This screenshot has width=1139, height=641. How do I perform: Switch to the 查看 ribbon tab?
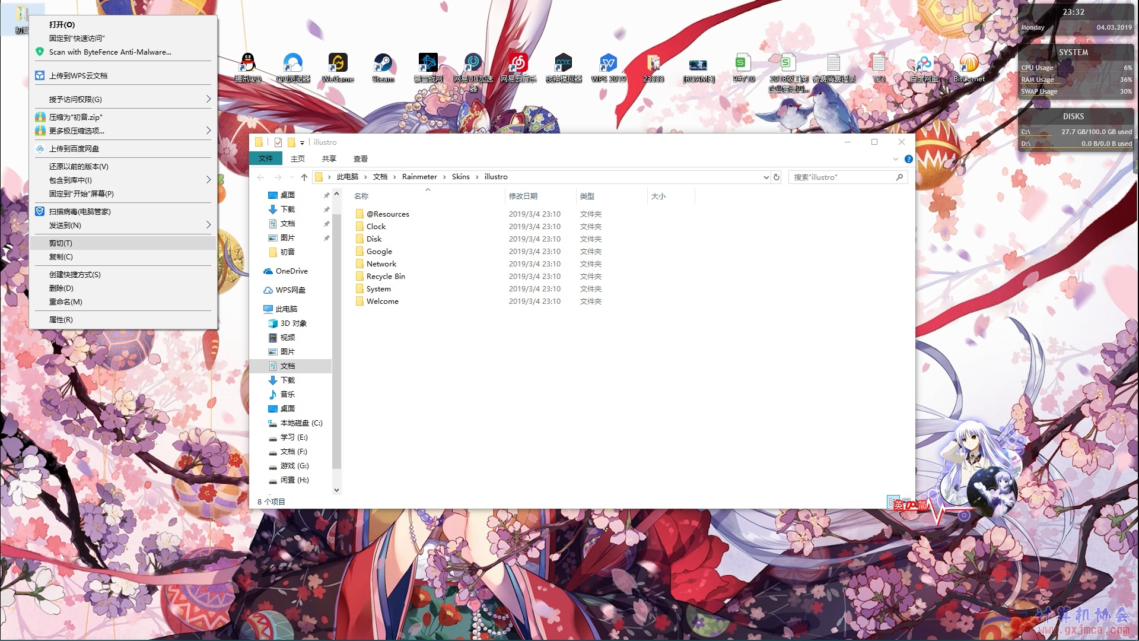[x=361, y=158]
